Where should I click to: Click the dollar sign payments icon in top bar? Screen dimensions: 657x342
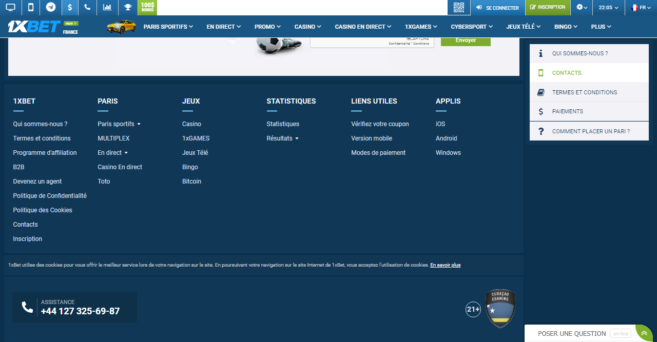coord(70,7)
